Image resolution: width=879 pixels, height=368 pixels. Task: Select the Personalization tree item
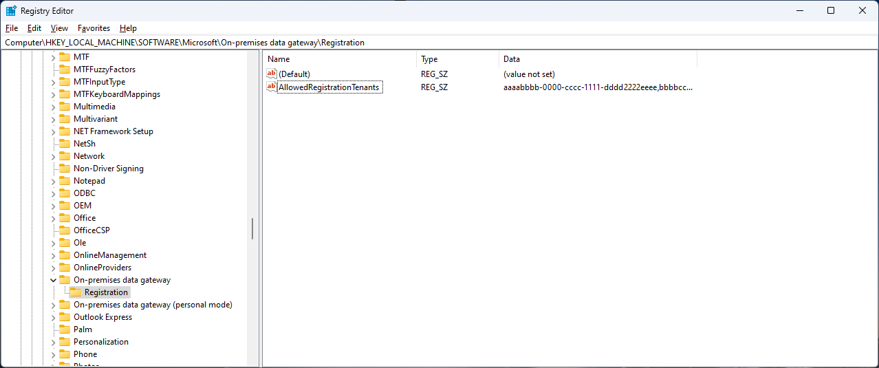[x=101, y=342]
